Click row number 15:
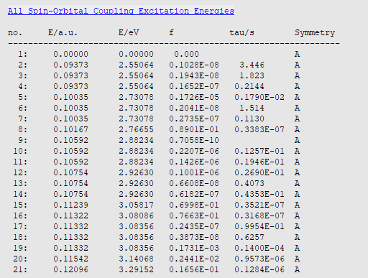 20,205
